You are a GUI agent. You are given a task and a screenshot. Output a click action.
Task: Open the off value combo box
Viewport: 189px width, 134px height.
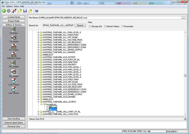click(53, 107)
